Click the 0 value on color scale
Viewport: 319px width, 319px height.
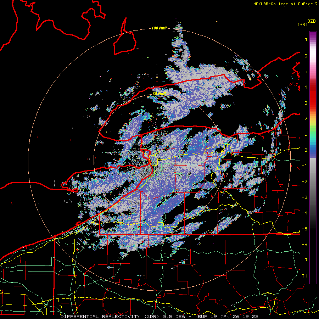tap(306, 150)
